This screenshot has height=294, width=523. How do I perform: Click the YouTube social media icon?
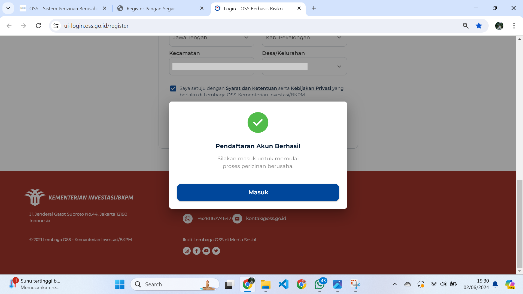[x=206, y=250]
